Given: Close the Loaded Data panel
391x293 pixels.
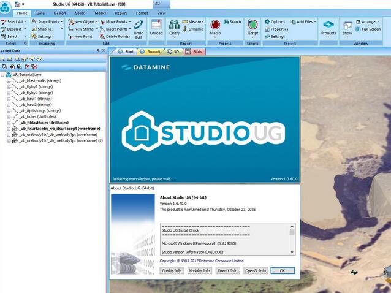Looking at the screenshot, I should click(104, 51).
